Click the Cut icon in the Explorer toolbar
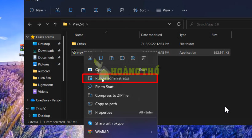The height and width of the screenshot is (138, 252). pos(57,10)
